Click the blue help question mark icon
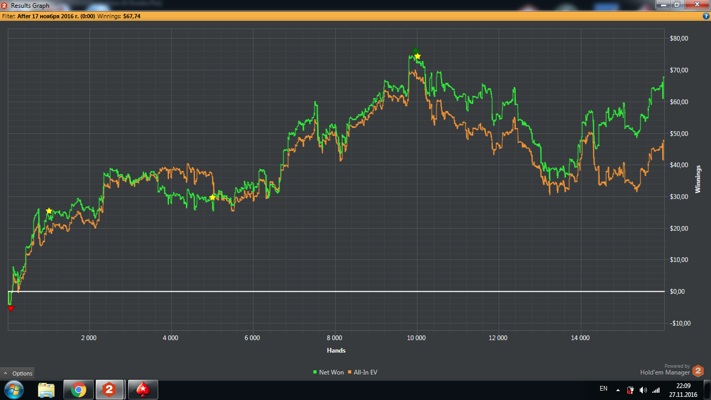The image size is (711, 400). tap(706, 16)
